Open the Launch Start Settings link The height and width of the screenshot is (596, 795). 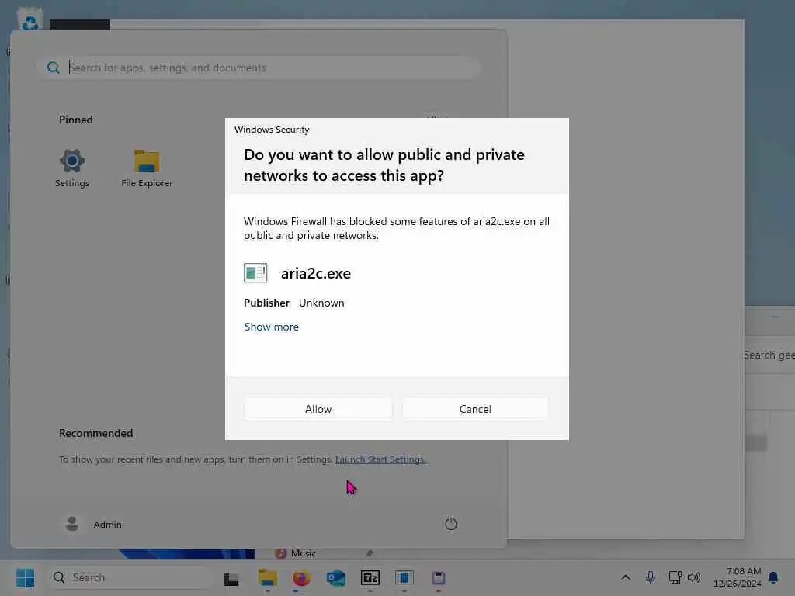click(x=380, y=459)
